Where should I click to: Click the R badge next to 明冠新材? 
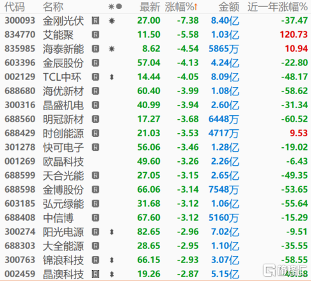click(x=95, y=119)
